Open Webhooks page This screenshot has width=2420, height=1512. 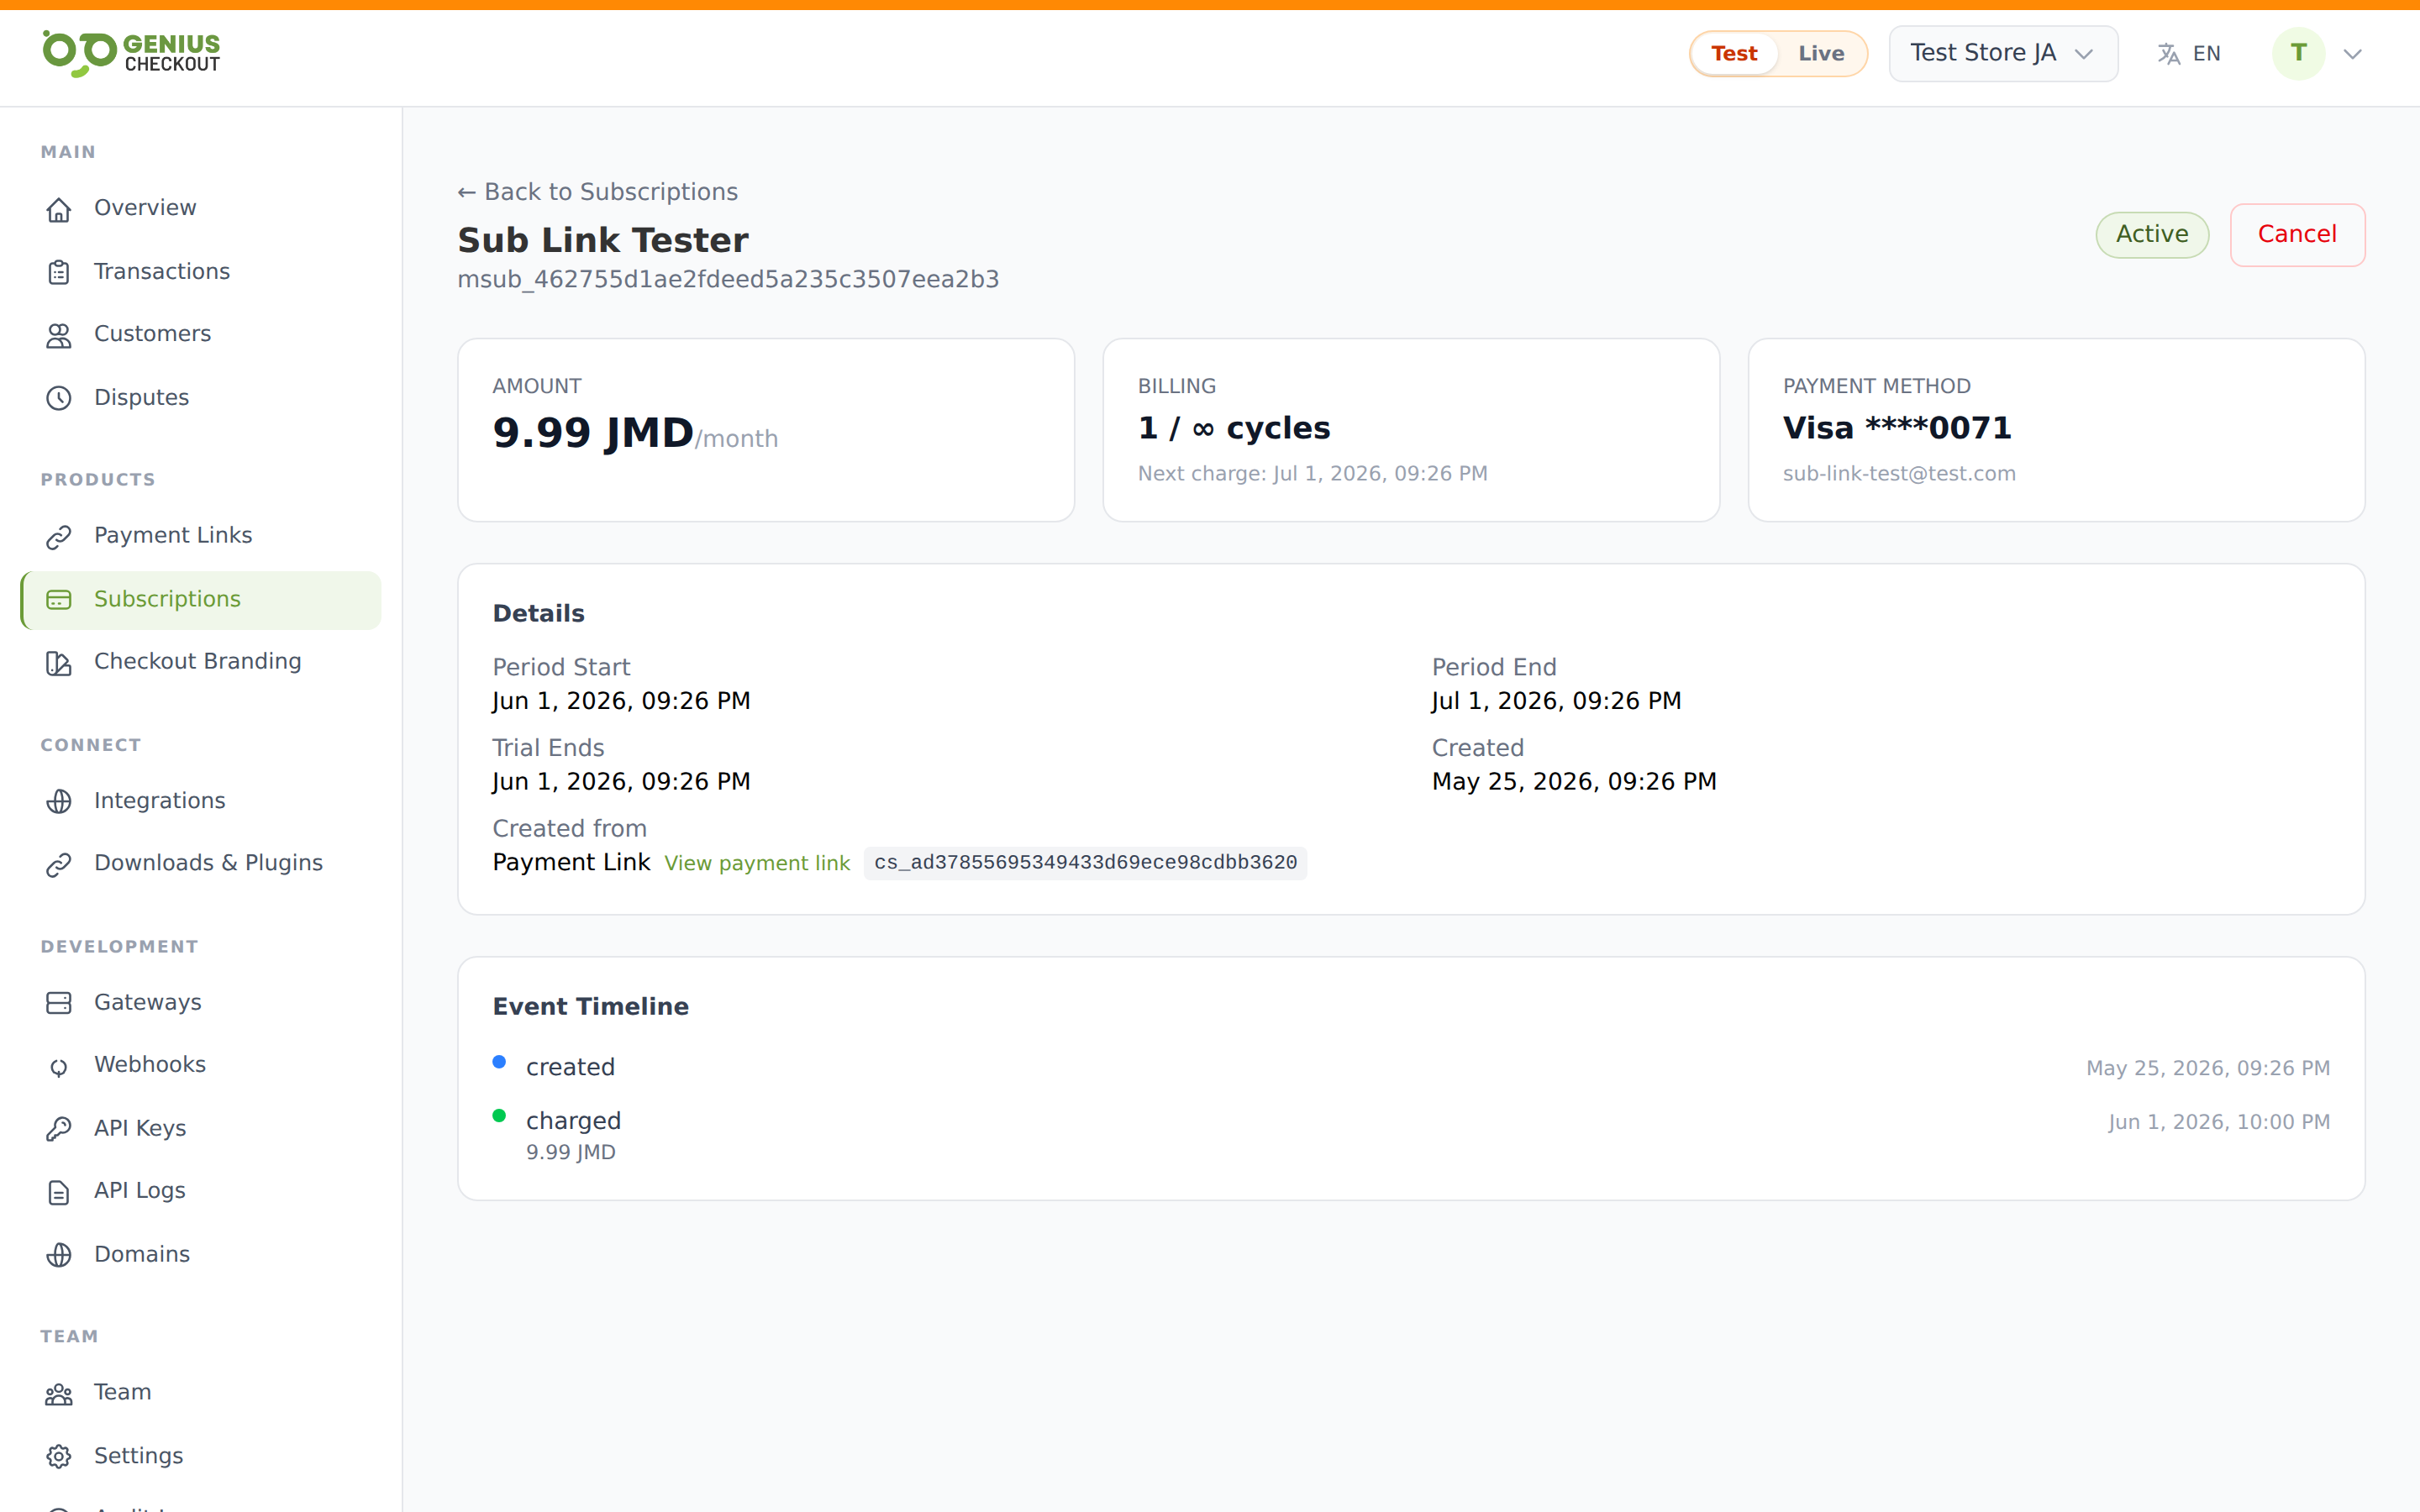(201, 1064)
